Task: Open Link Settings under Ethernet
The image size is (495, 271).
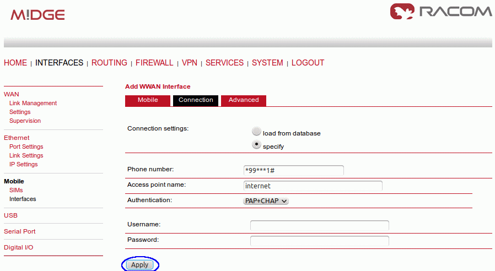Action: (26, 155)
